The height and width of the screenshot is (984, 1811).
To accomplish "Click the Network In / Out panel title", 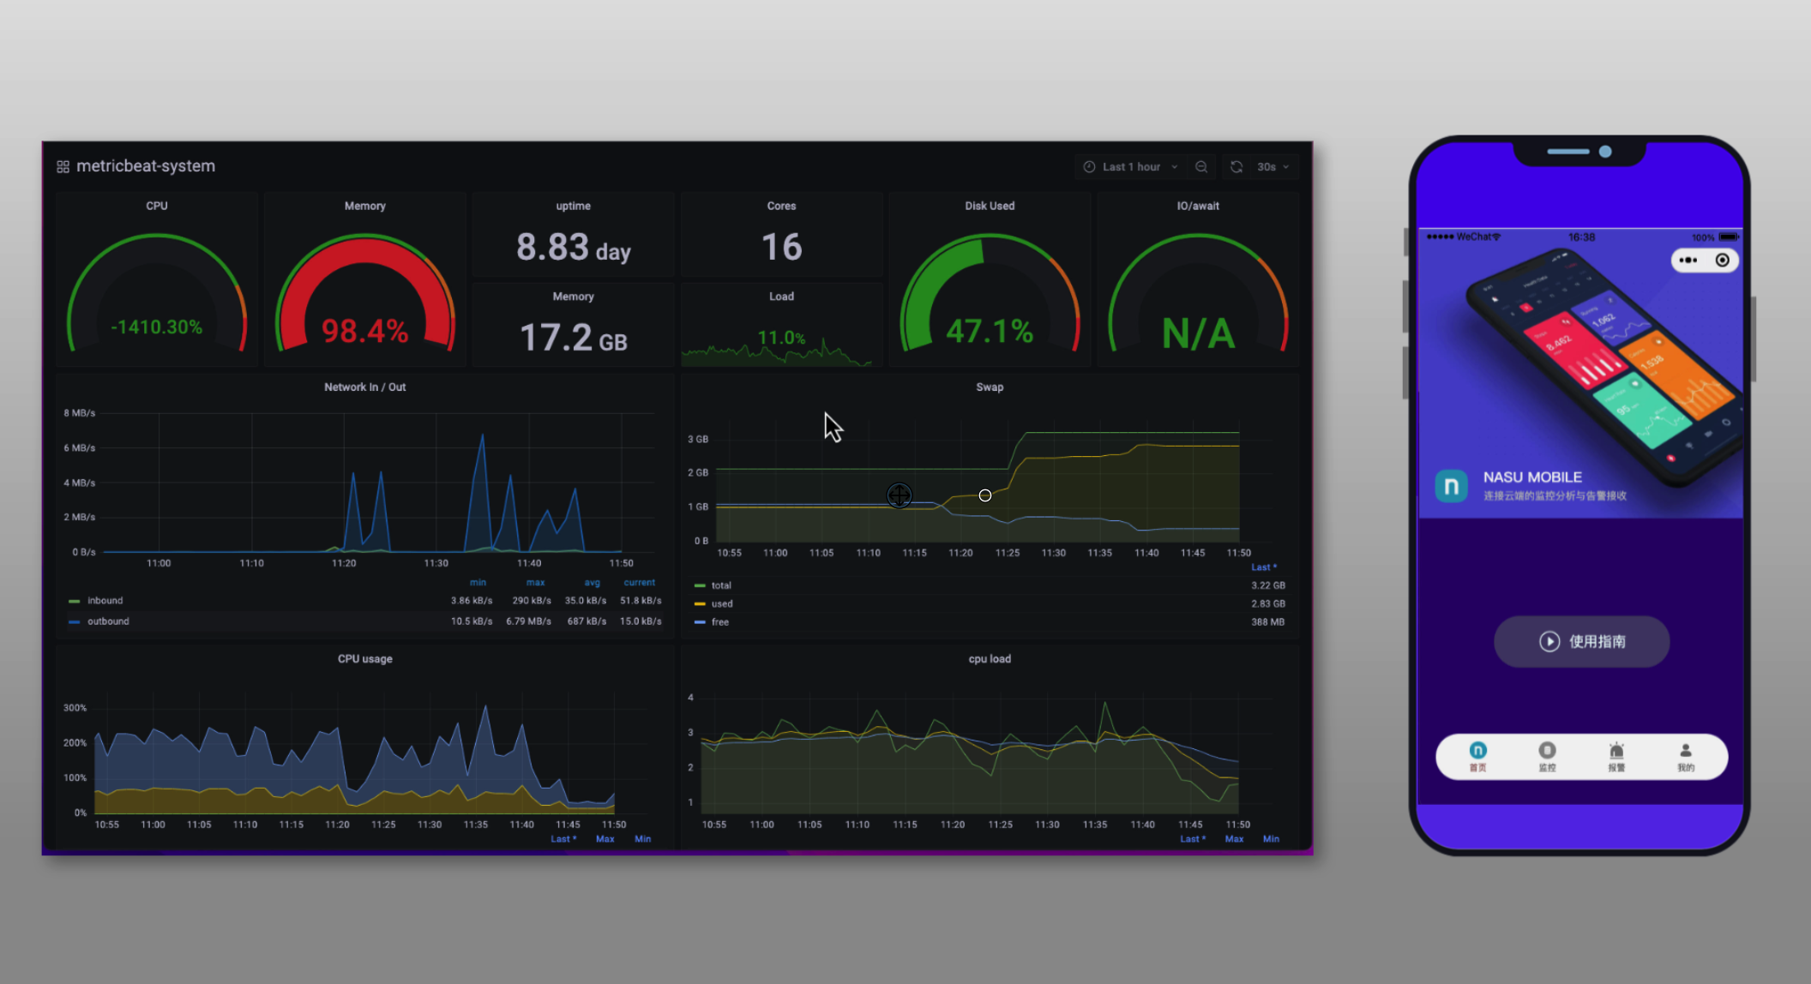I will click(x=365, y=387).
